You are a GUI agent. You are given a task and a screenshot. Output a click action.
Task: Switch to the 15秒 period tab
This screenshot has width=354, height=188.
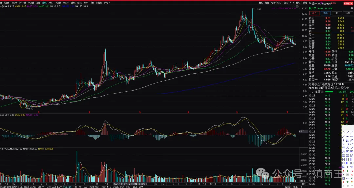coord(92,3)
